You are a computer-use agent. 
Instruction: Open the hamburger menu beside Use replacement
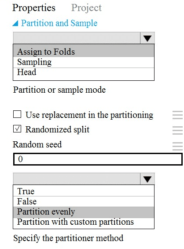pos(177,115)
